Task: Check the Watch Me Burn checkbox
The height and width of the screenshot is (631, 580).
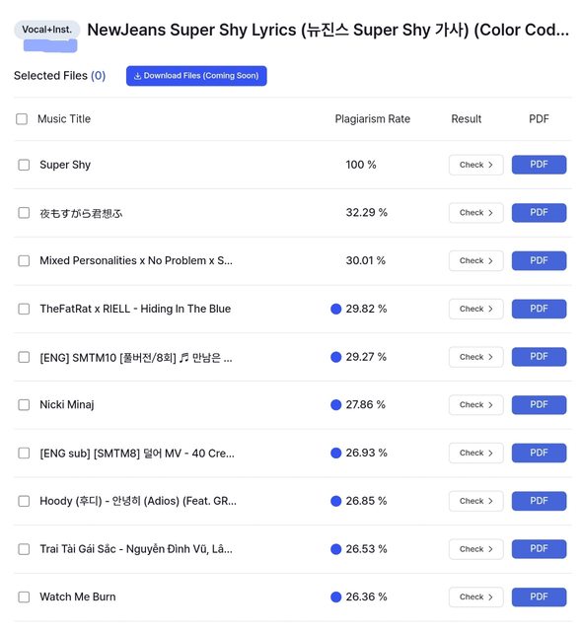Action: [x=24, y=596]
